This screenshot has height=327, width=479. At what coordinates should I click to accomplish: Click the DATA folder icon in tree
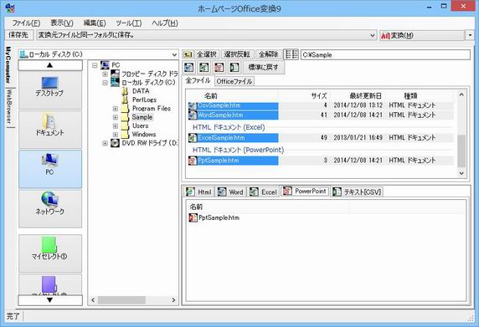tap(125, 91)
